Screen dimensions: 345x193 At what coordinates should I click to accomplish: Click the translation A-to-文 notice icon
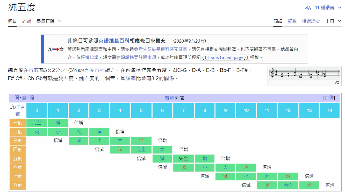tap(56, 49)
